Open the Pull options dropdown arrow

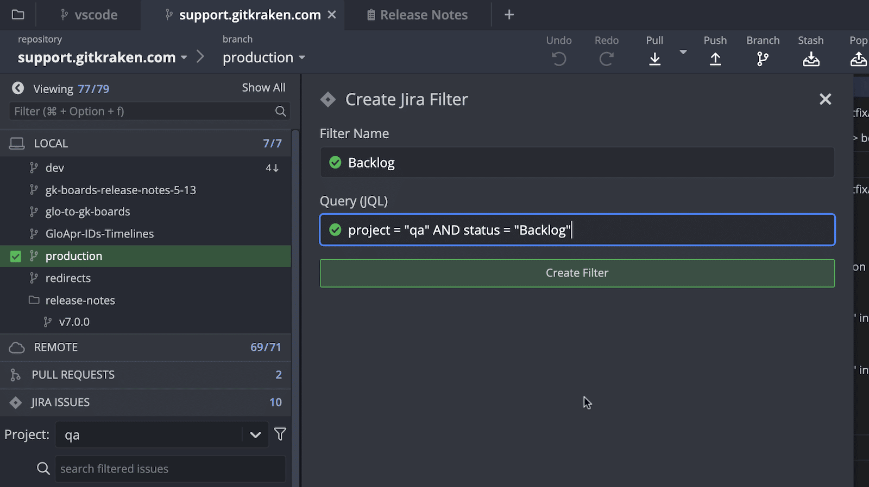click(x=683, y=52)
